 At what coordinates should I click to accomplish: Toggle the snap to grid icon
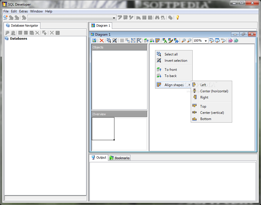128,40
